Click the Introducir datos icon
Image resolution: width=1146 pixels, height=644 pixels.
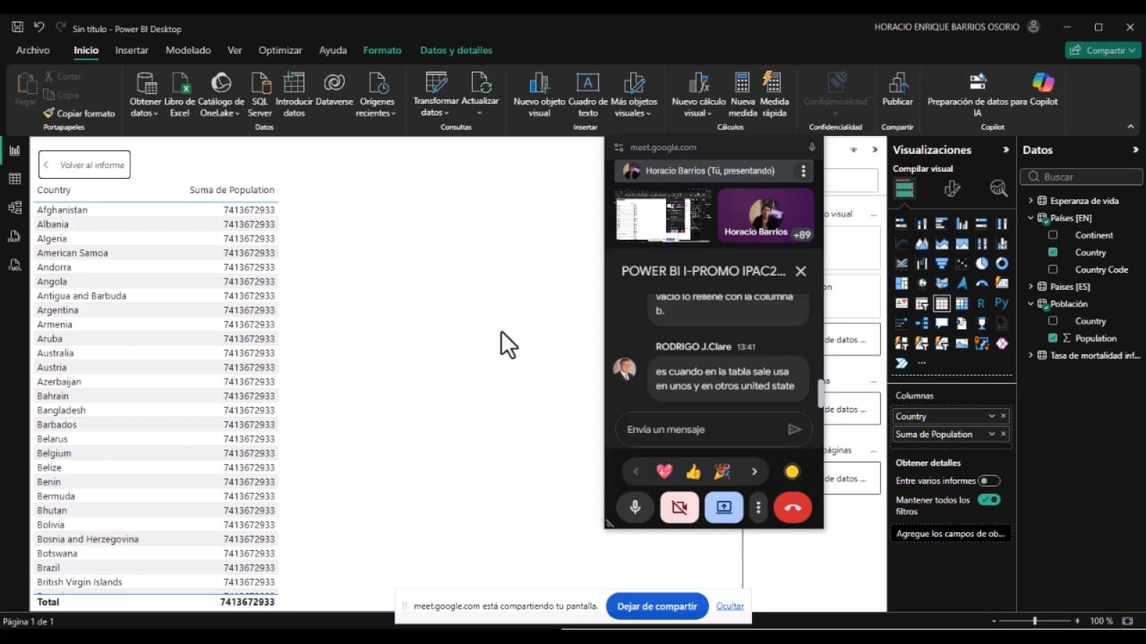(294, 83)
